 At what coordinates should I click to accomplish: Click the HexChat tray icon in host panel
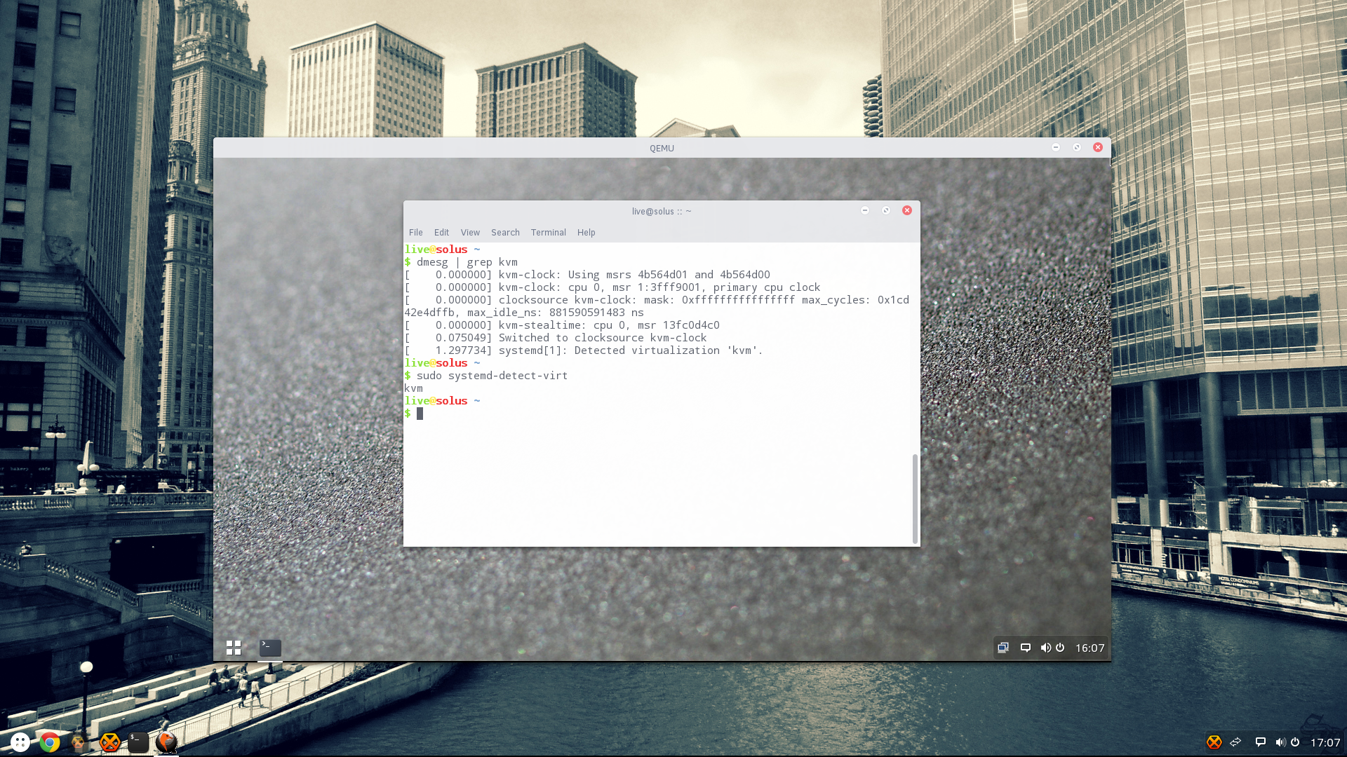(x=1214, y=742)
